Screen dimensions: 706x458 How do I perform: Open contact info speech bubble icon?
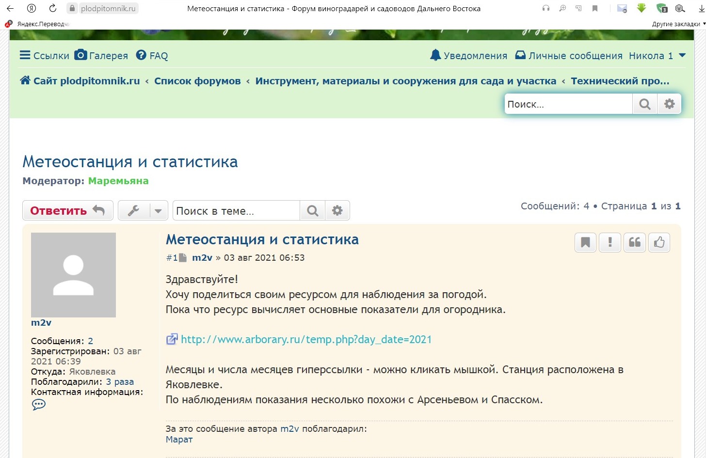click(x=39, y=405)
